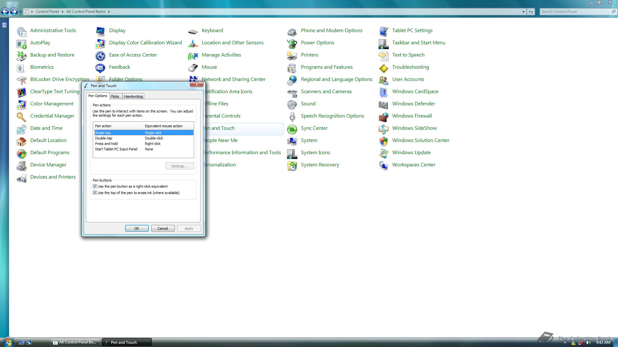Click OK in Pen and Touch dialog
The image size is (618, 347).
click(x=137, y=228)
